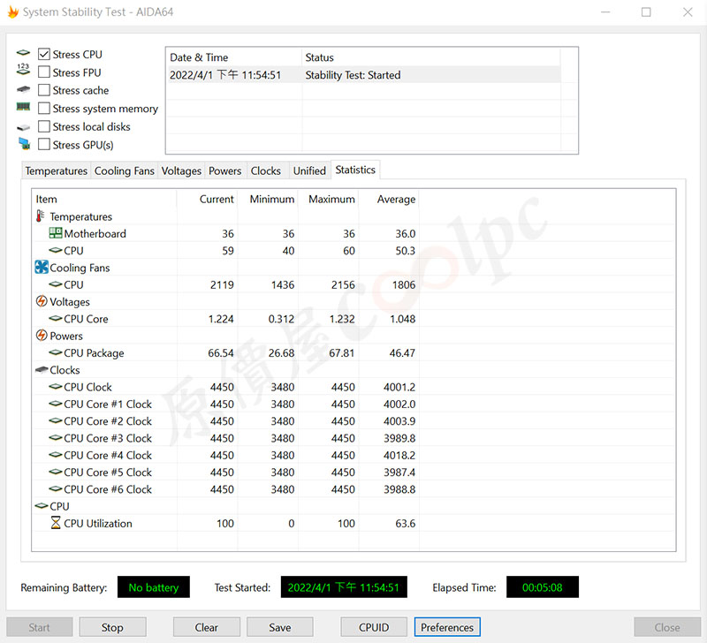This screenshot has width=707, height=643.
Task: Click the Save button
Action: tap(280, 627)
